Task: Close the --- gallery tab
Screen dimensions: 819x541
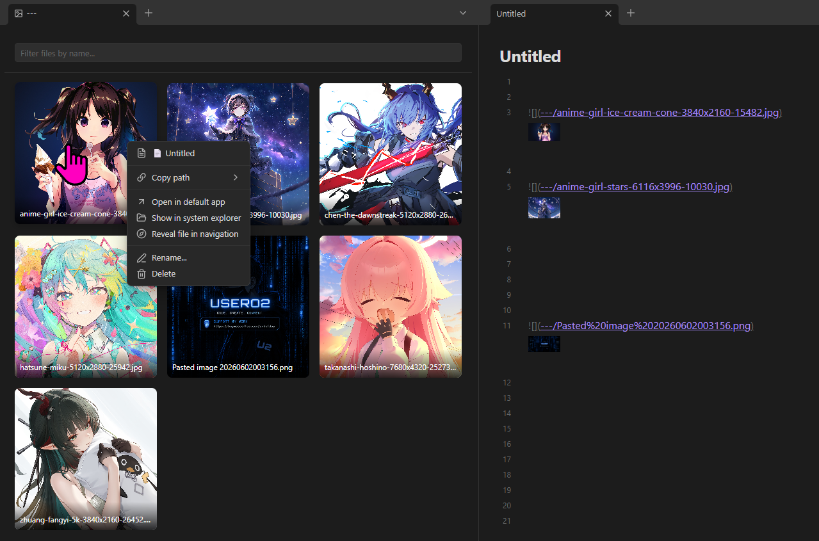Action: (x=126, y=13)
